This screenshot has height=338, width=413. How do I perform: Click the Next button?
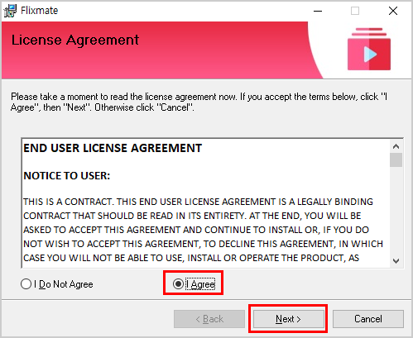point(288,319)
